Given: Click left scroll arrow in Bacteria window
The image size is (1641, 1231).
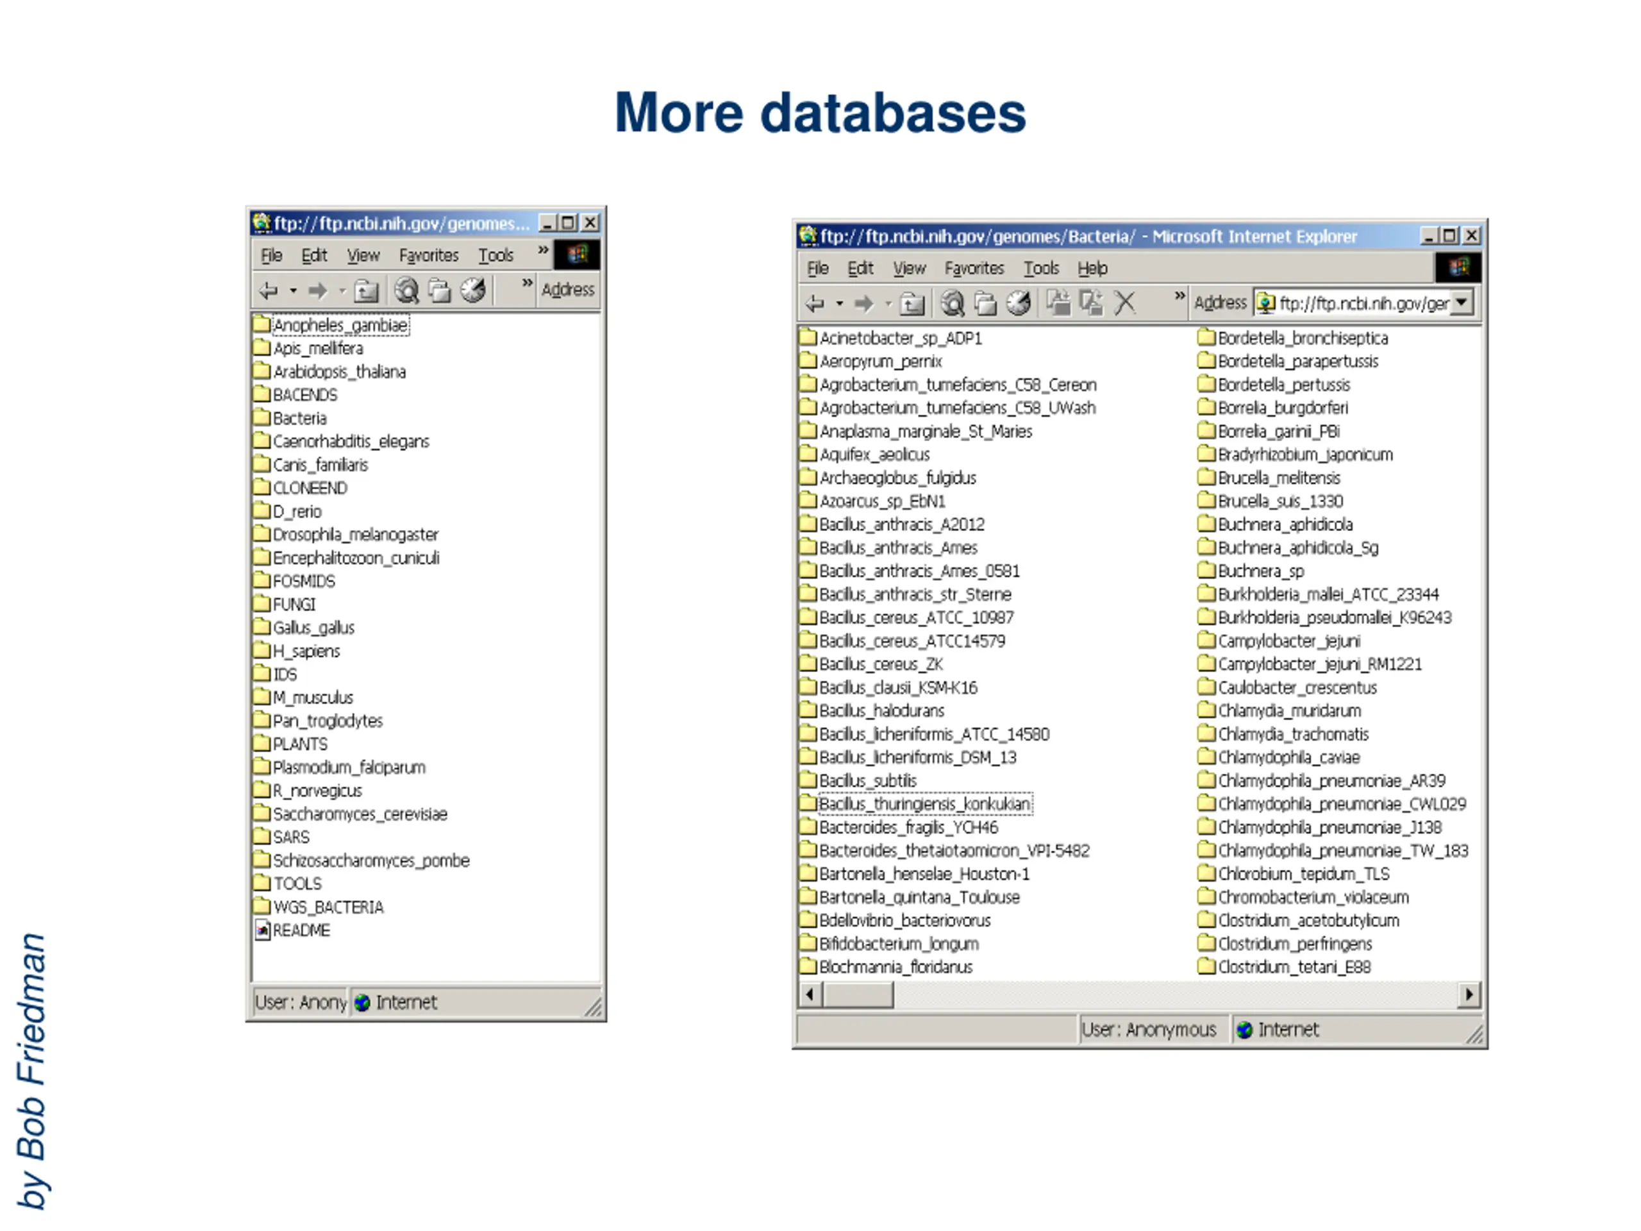Looking at the screenshot, I should pyautogui.click(x=810, y=994).
